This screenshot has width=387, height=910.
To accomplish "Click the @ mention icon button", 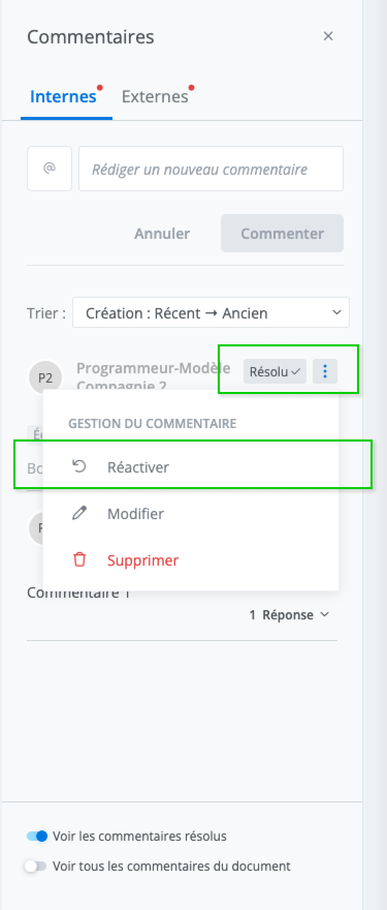I will pos(49,169).
